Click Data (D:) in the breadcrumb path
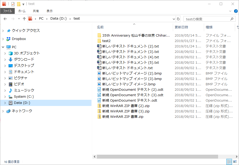 pyautogui.click(x=58, y=19)
